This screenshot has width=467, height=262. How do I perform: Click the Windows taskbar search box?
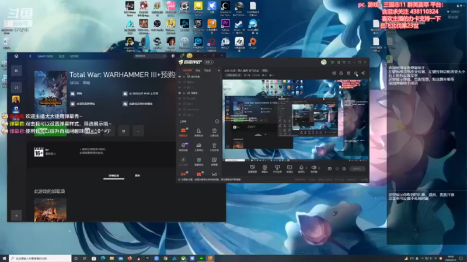click(40, 259)
